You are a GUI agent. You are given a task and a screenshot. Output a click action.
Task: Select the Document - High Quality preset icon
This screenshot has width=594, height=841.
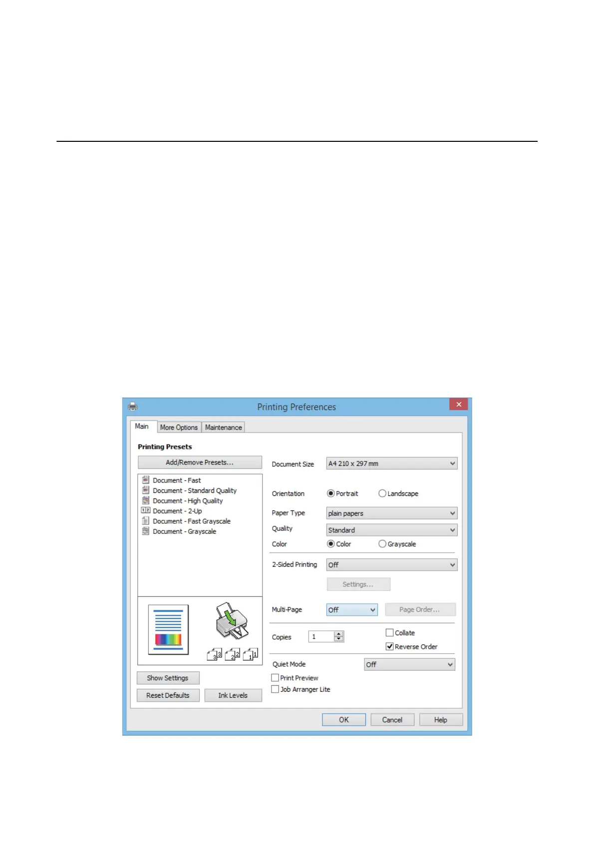146,500
